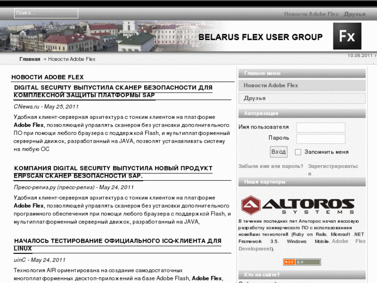Click the Главное меню panel header
This screenshot has width=377, height=283.
tap(302, 73)
